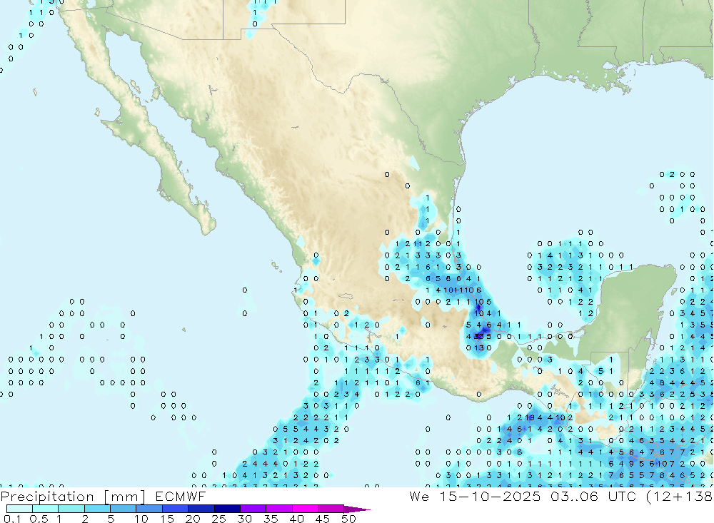This screenshot has width=714, height=523.
Task: Click the legend color between 2 and 5
Action: coord(97,509)
